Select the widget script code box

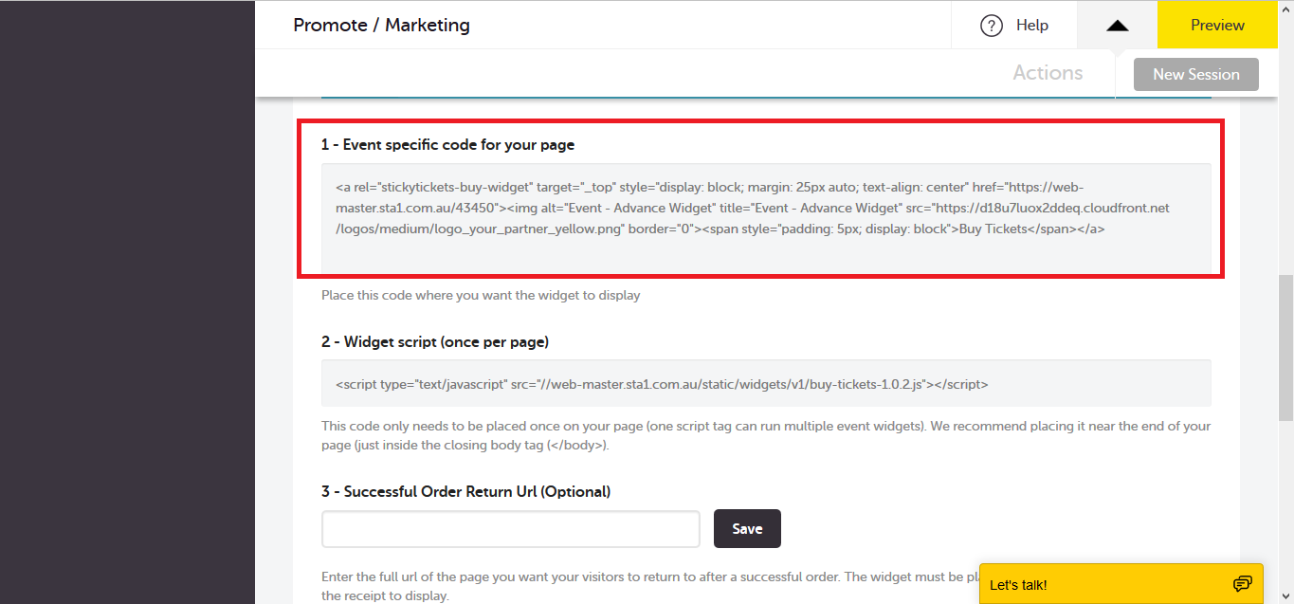click(x=766, y=384)
